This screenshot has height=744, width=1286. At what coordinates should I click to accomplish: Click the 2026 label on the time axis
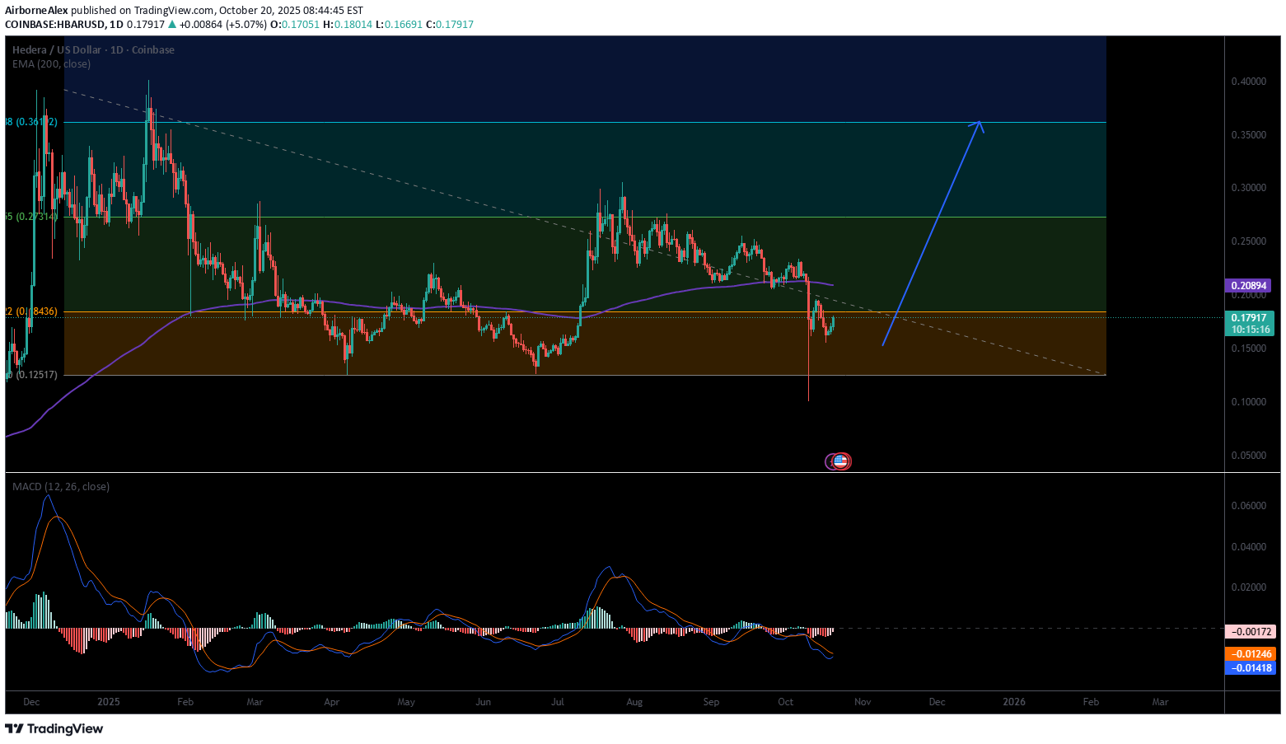point(1014,702)
